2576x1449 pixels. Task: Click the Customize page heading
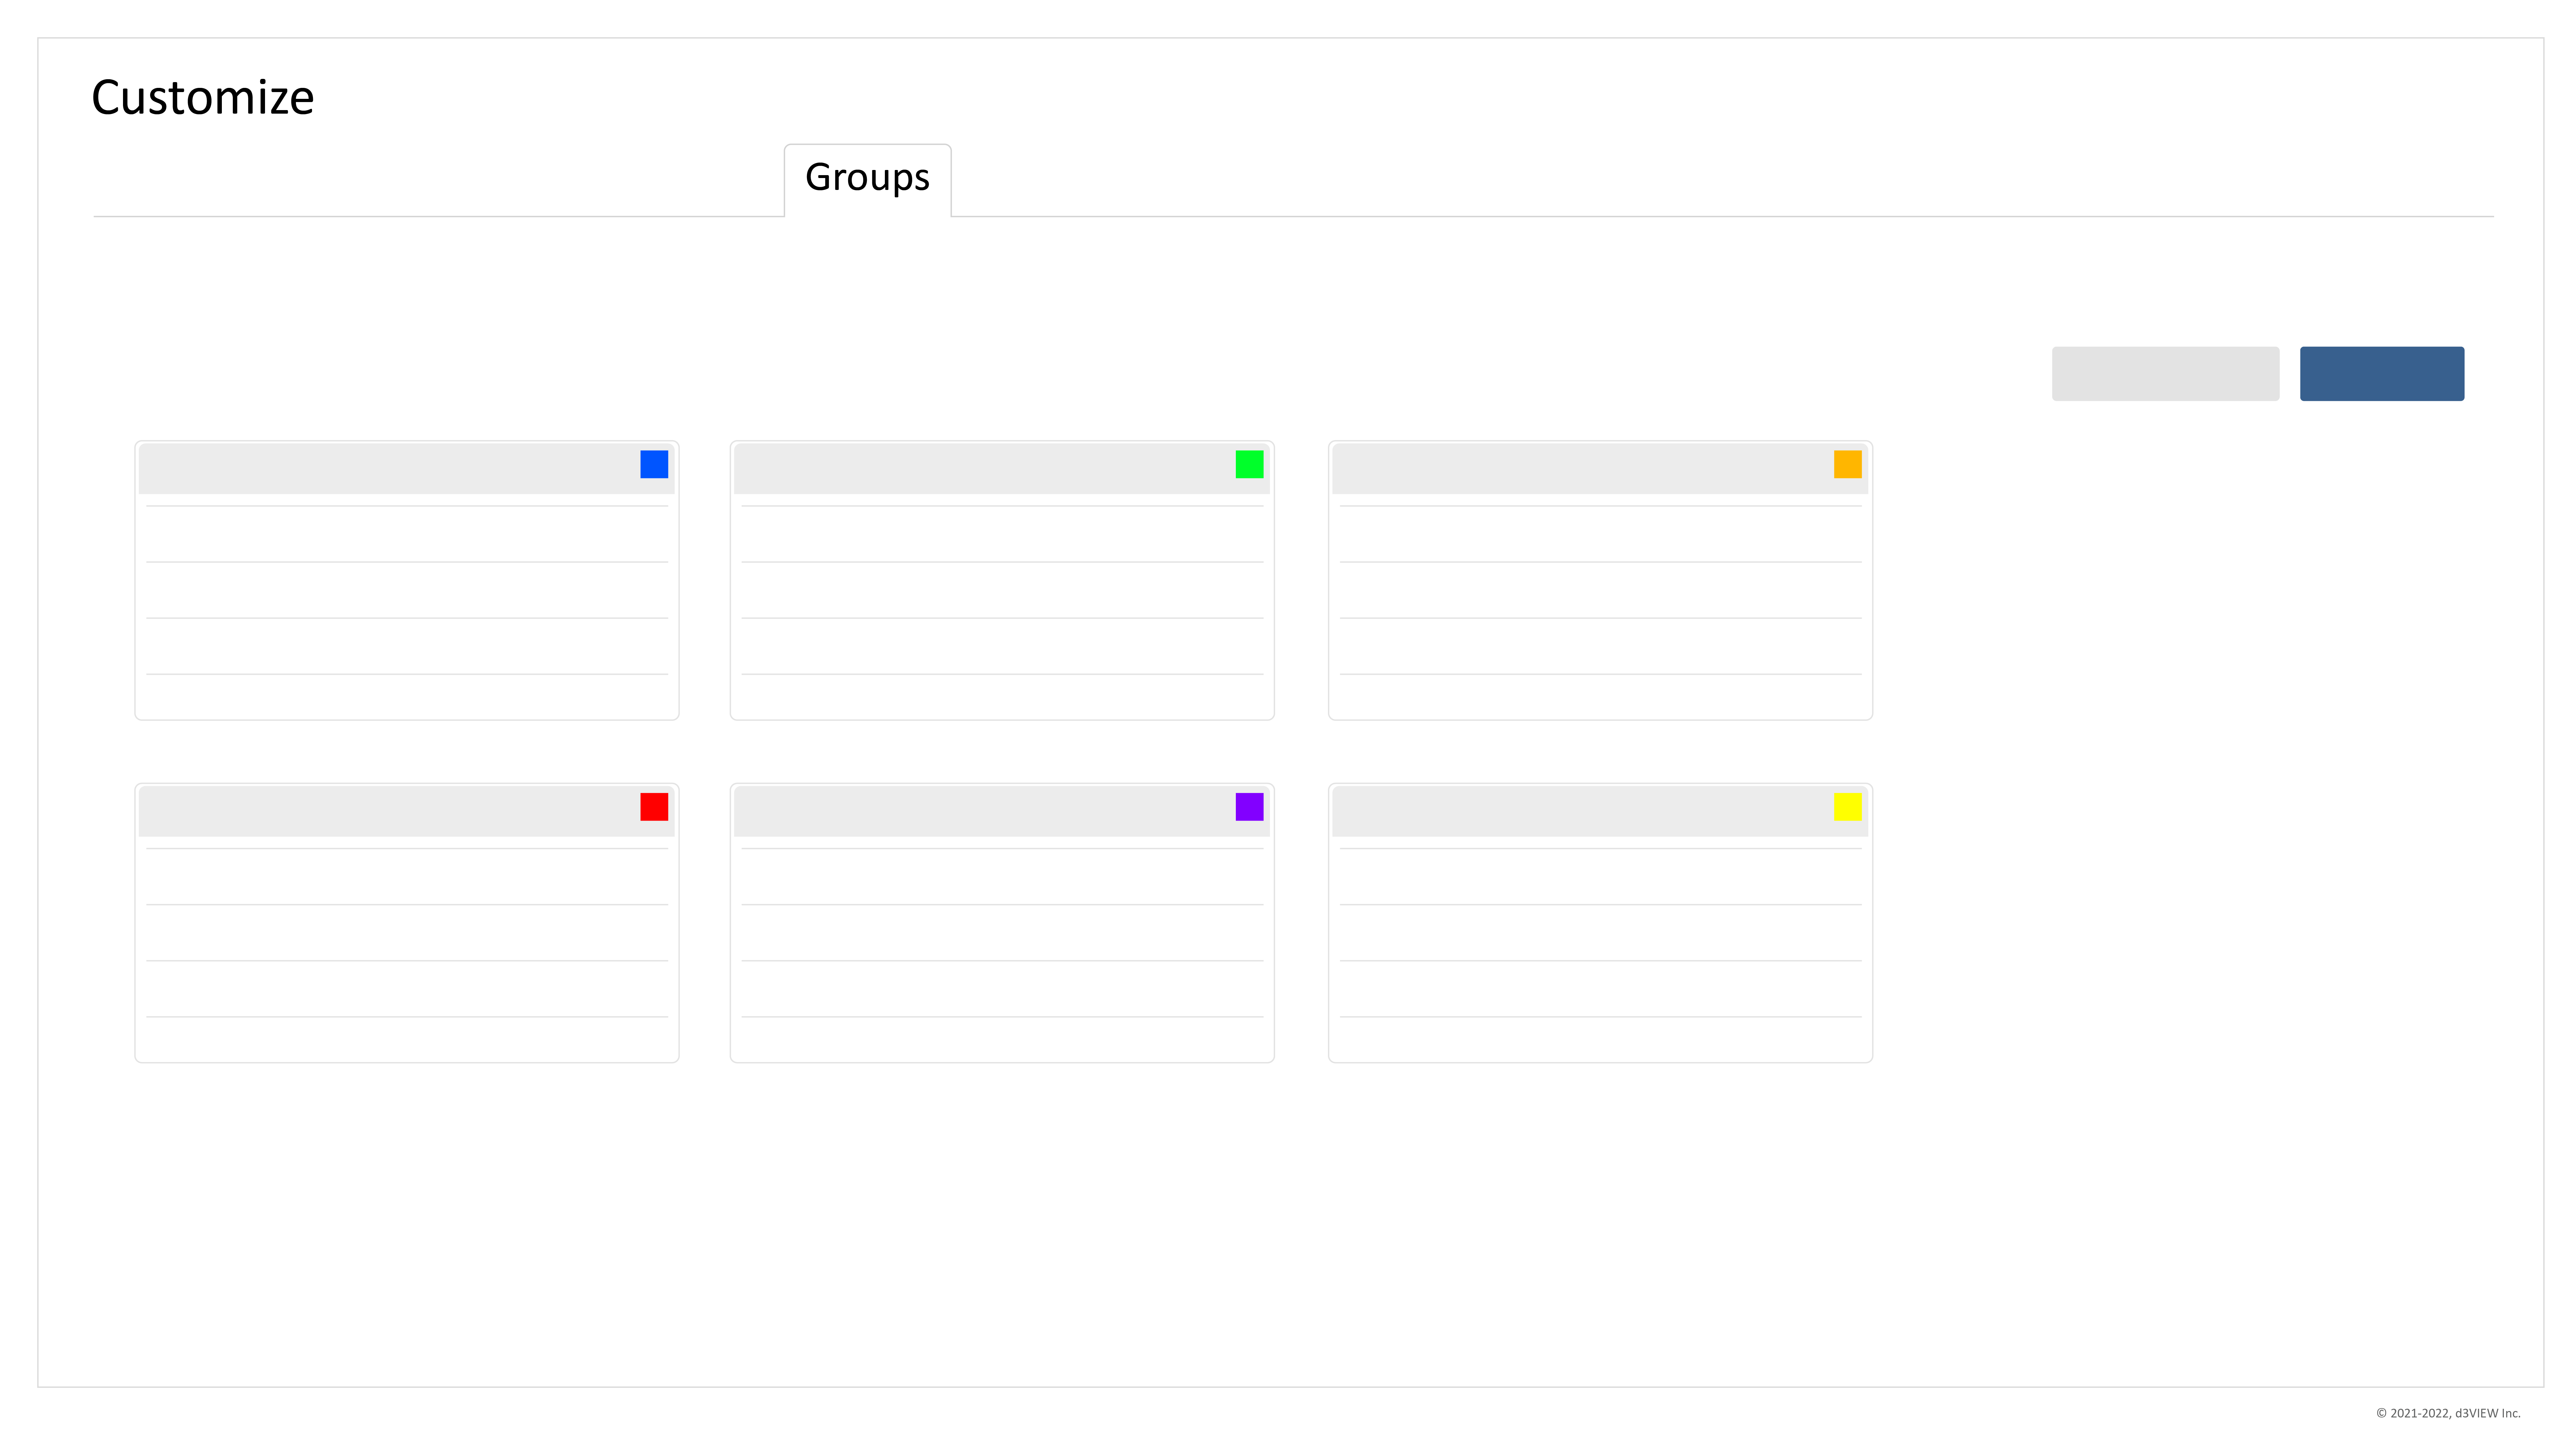coord(203,98)
